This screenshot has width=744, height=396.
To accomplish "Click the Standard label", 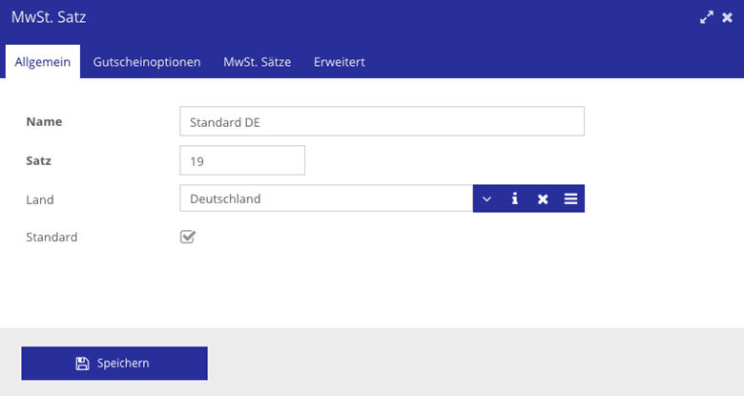I will [52, 237].
